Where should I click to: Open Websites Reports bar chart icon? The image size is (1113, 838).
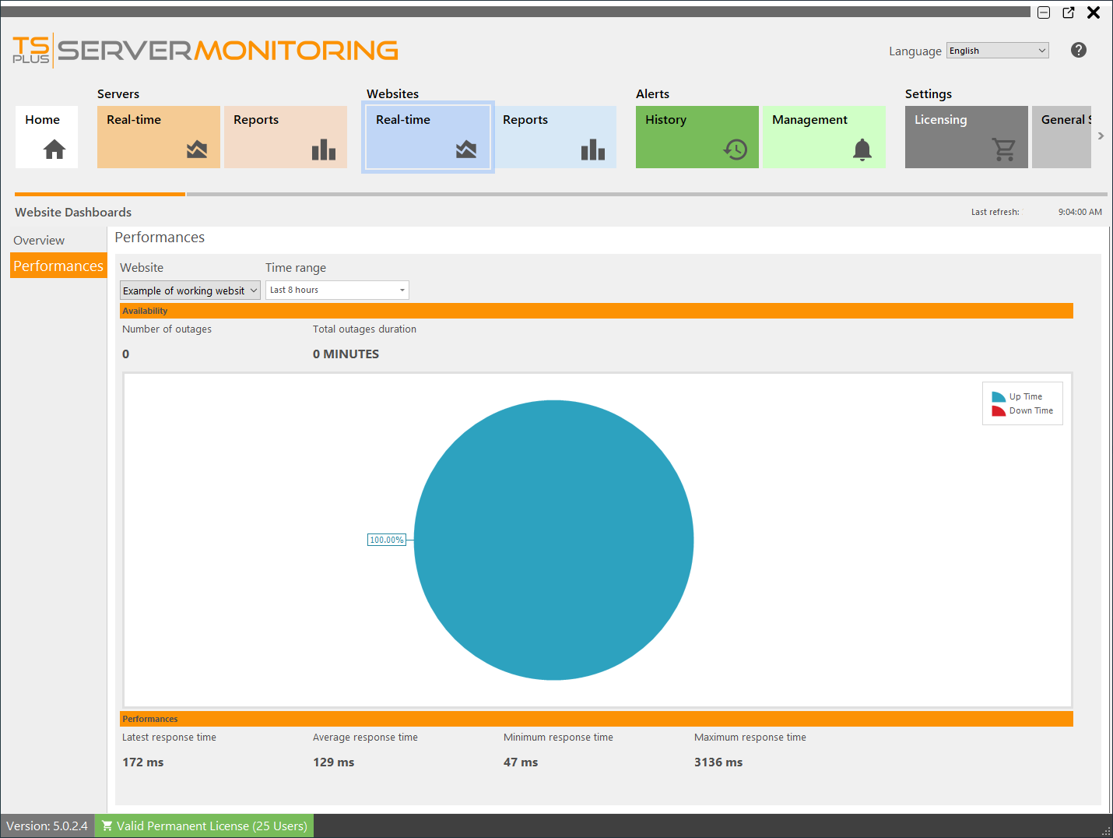click(592, 150)
